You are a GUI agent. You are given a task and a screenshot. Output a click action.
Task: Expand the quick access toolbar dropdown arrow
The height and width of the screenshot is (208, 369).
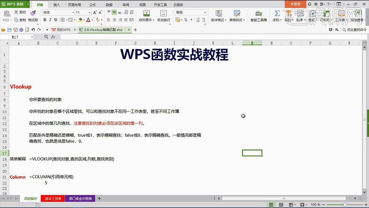[47, 30]
